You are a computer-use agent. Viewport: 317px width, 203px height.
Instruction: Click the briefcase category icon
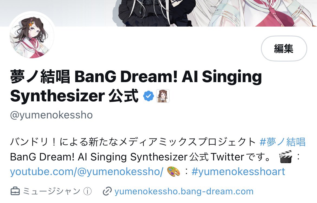coord(15,191)
